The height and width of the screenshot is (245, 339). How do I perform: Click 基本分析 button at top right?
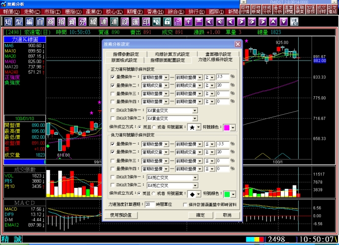coord(278,9)
